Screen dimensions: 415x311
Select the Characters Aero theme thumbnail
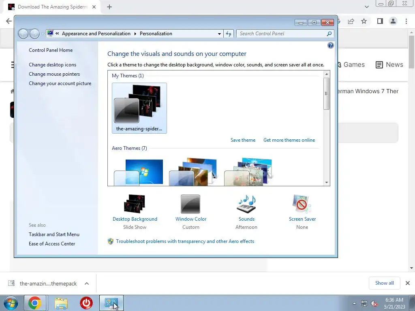[x=248, y=172]
